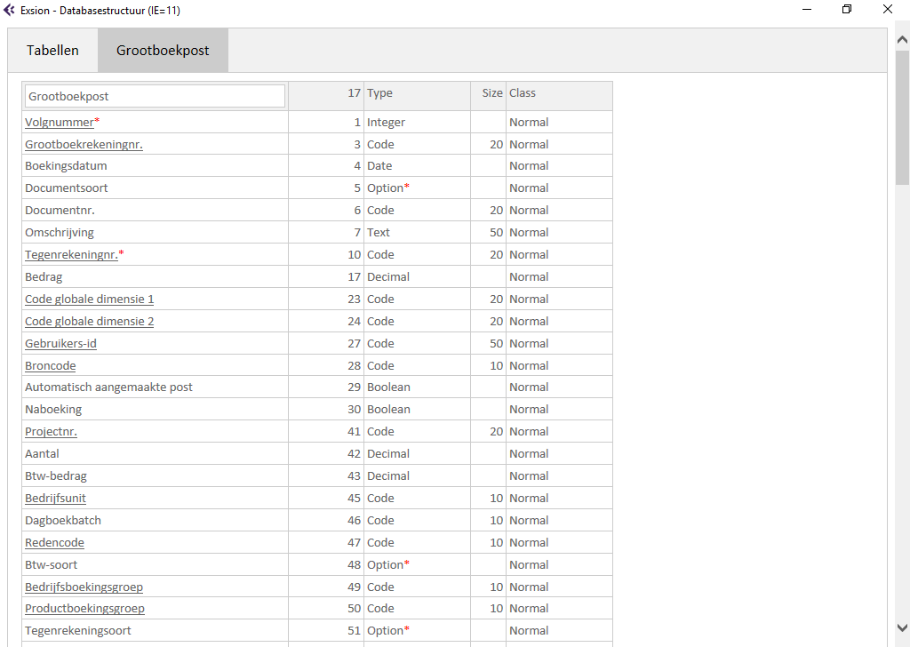Image resolution: width=910 pixels, height=647 pixels.
Task: Click the Grootboekpost filter input field
Action: coord(155,96)
